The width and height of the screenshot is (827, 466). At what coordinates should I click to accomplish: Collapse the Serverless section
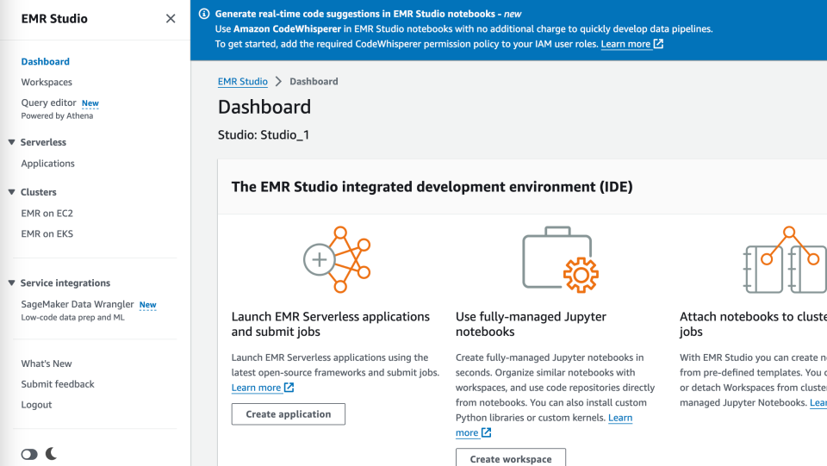click(x=11, y=142)
